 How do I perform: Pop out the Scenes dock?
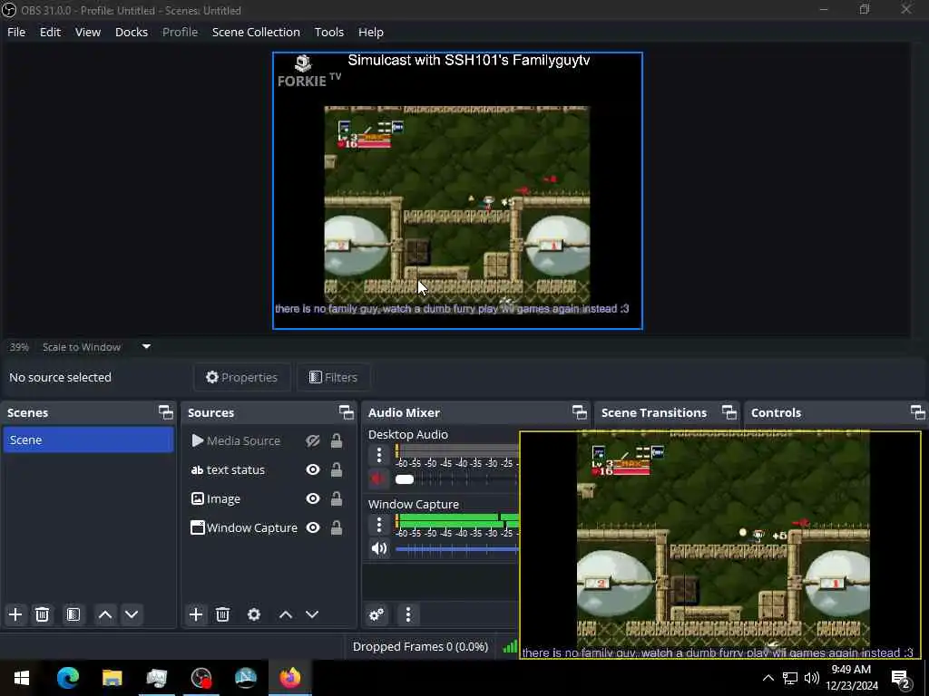[166, 412]
